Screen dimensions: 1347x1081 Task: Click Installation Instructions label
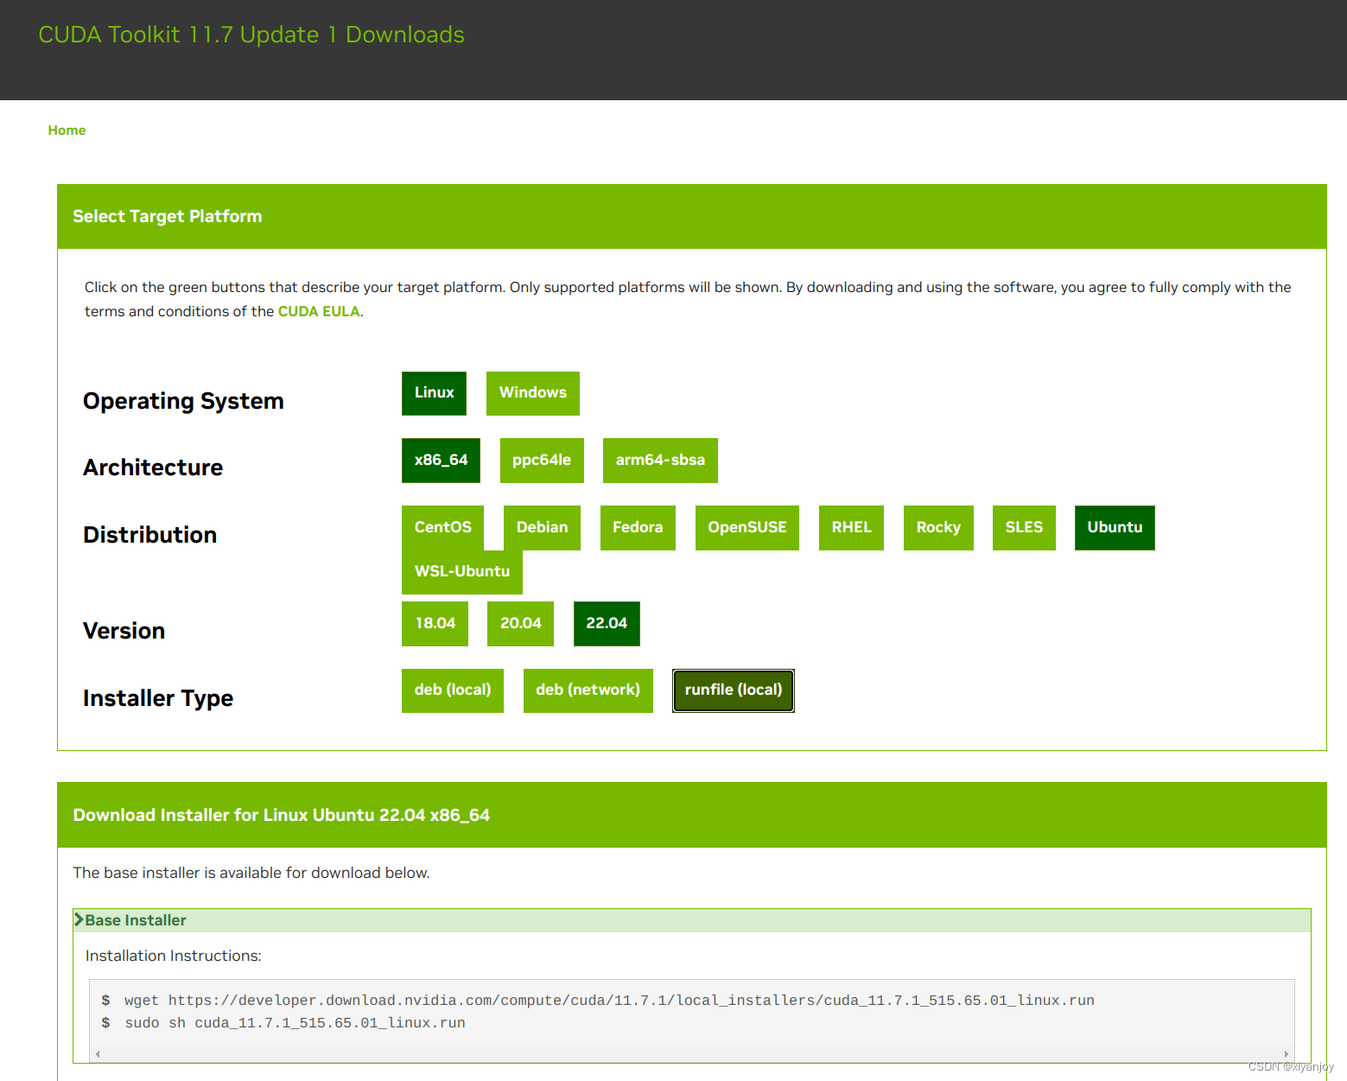click(x=173, y=956)
